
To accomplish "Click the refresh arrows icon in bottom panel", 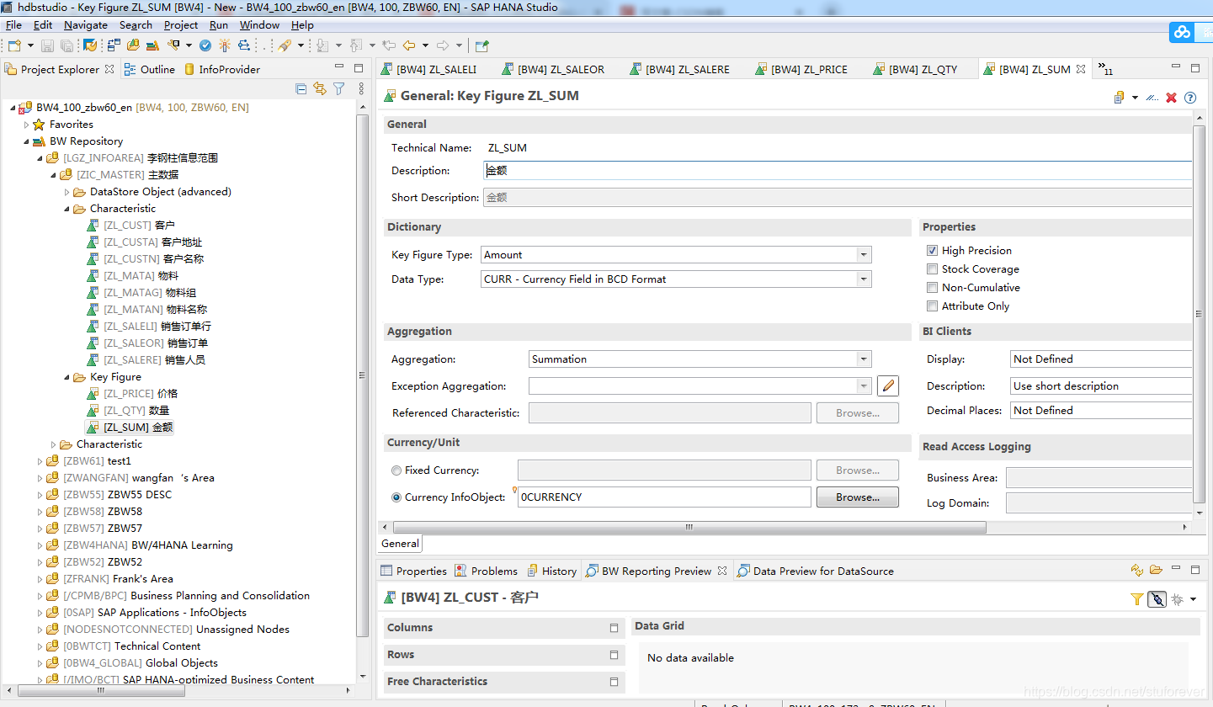I will (x=1137, y=570).
